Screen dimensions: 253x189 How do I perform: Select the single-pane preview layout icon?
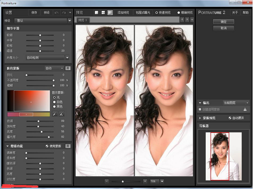[96, 12]
